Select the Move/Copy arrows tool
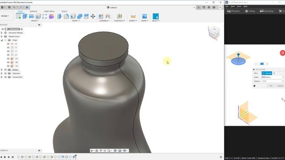This screenshot has height=160, width=285. click(93, 16)
